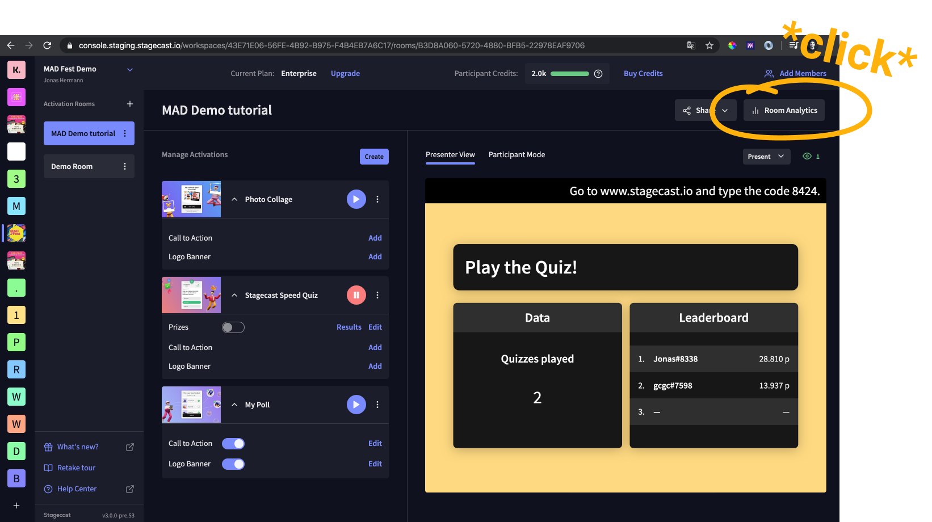
Task: Bookmark this page with the star icon
Action: [x=710, y=45]
